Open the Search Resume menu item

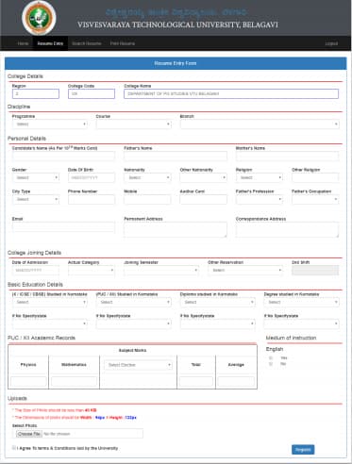tap(87, 43)
